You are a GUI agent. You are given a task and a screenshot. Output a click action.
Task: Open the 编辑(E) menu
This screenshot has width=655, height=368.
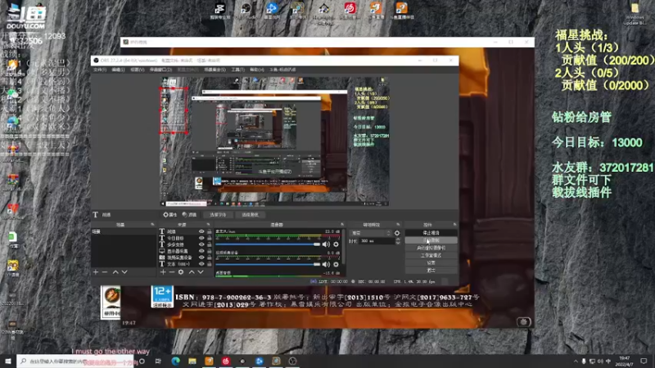[118, 70]
